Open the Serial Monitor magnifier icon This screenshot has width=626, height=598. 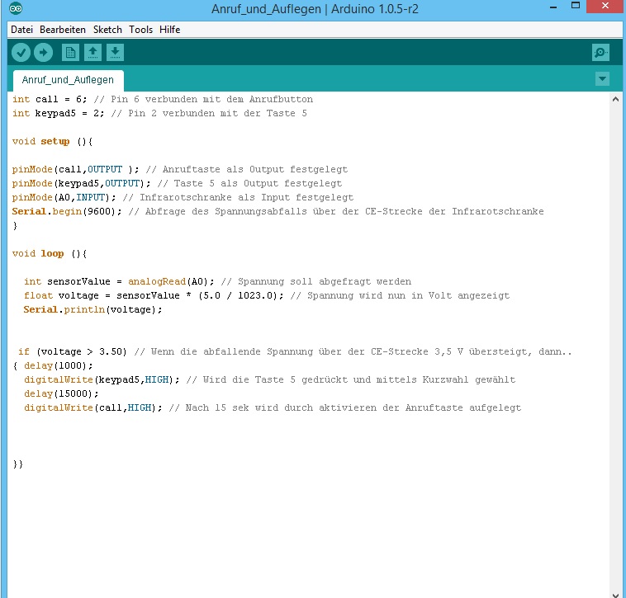coord(600,53)
